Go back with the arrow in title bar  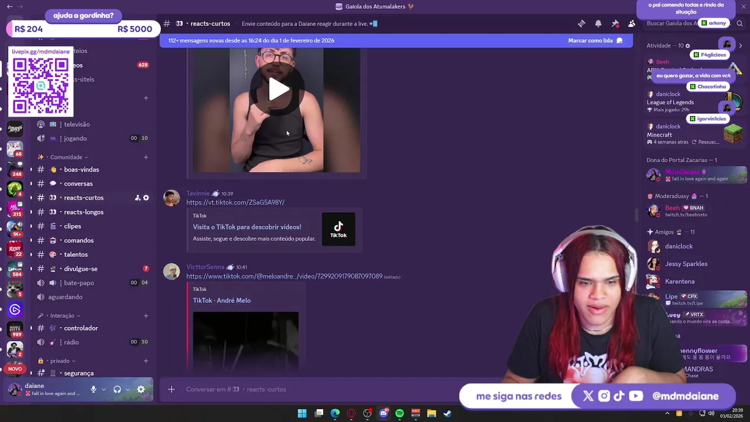tap(9, 6)
